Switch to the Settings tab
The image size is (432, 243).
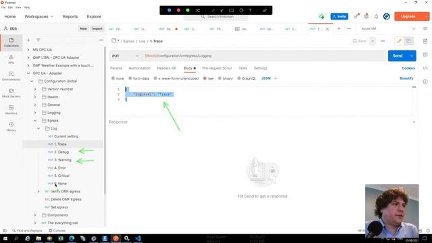(261, 68)
